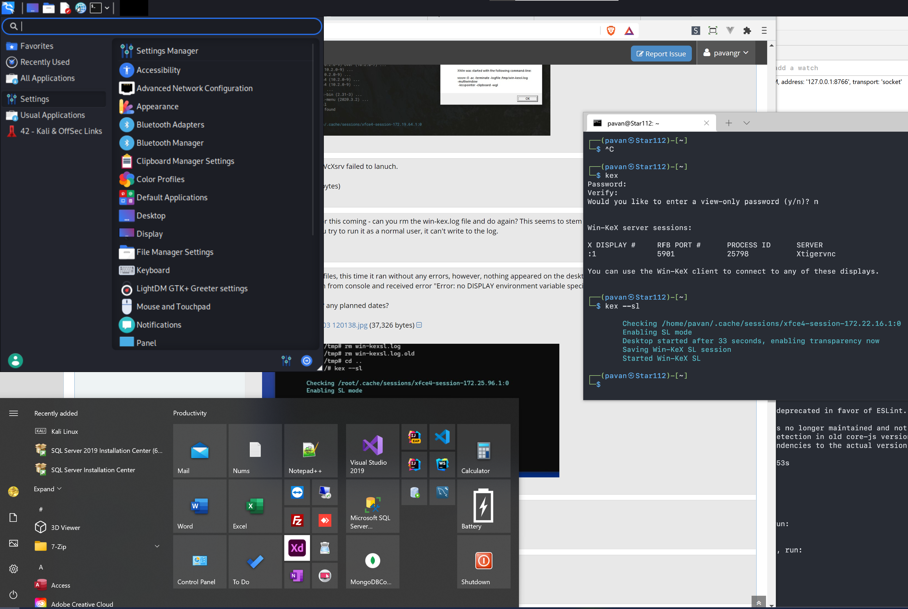Image resolution: width=908 pixels, height=609 pixels.
Task: Launch the FileZilla tile
Action: click(297, 520)
